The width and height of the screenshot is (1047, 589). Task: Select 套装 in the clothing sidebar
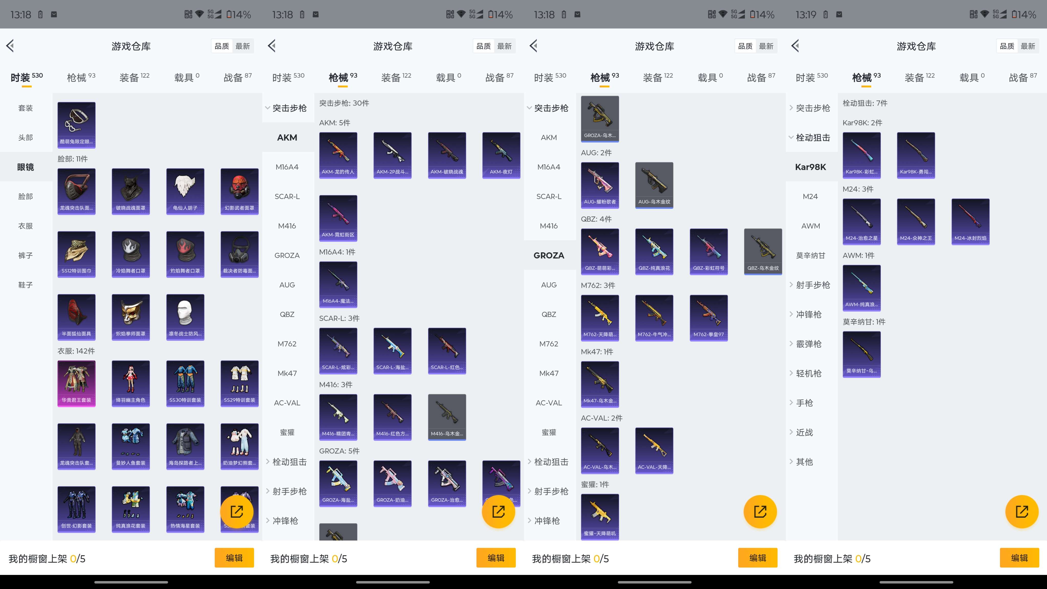(26, 108)
